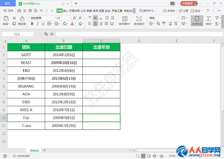Toggle left text alignment

(90, 23)
